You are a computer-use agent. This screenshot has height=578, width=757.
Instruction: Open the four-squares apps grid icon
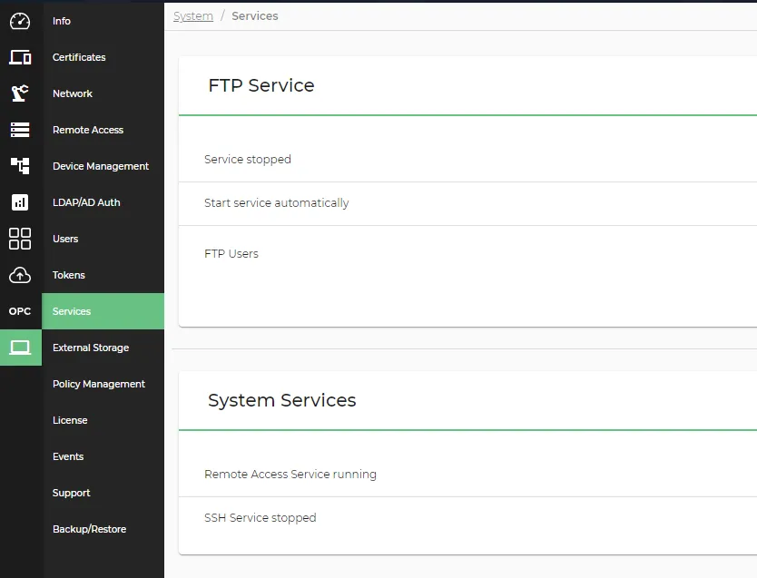(20, 239)
